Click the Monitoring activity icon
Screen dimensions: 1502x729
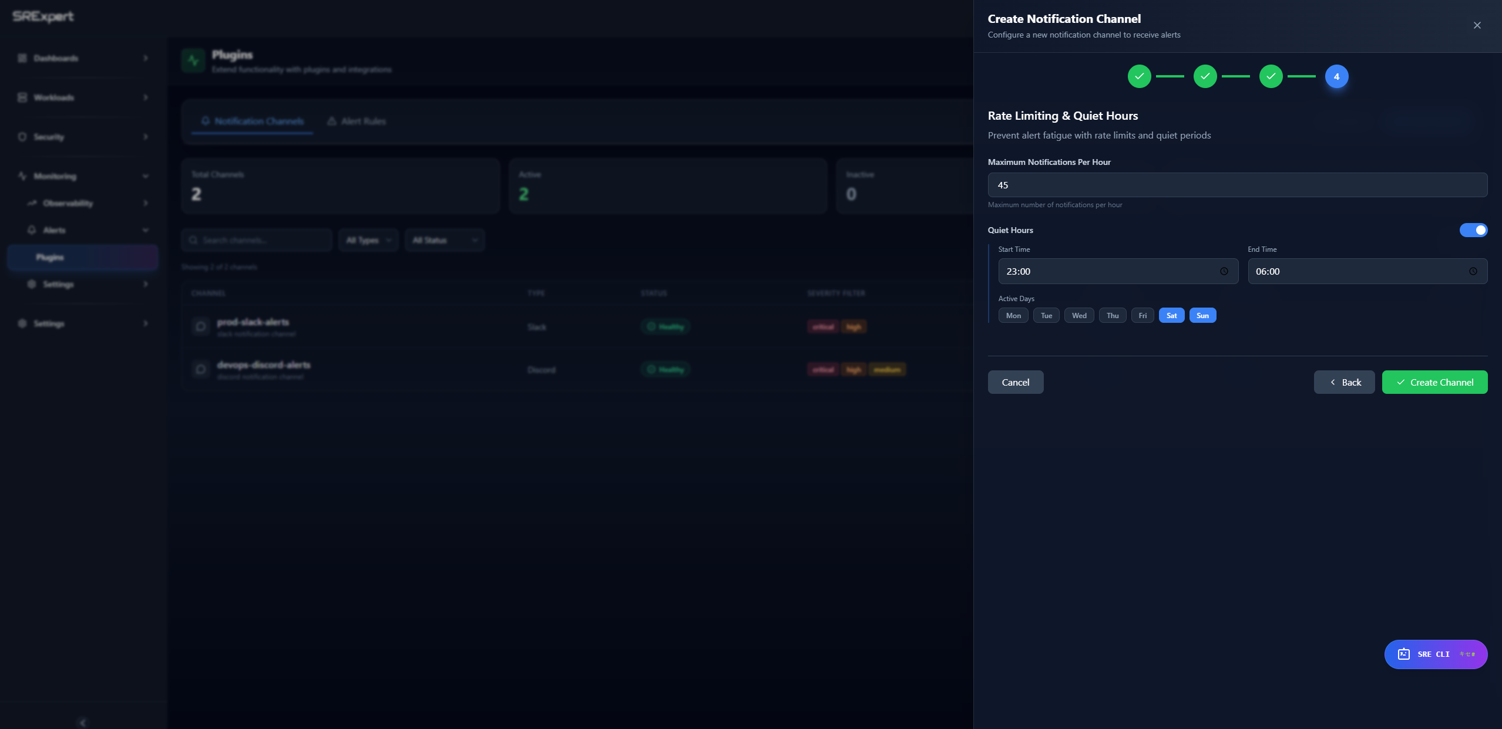tap(21, 176)
